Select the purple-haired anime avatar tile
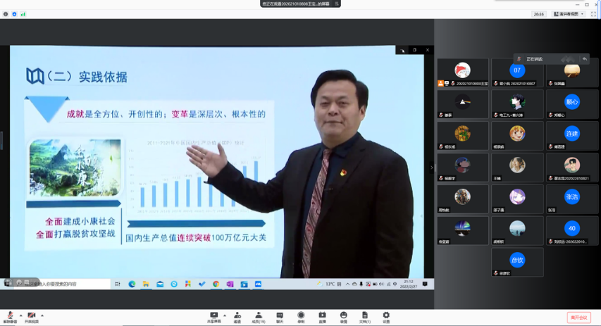The image size is (601, 326). pos(517,199)
